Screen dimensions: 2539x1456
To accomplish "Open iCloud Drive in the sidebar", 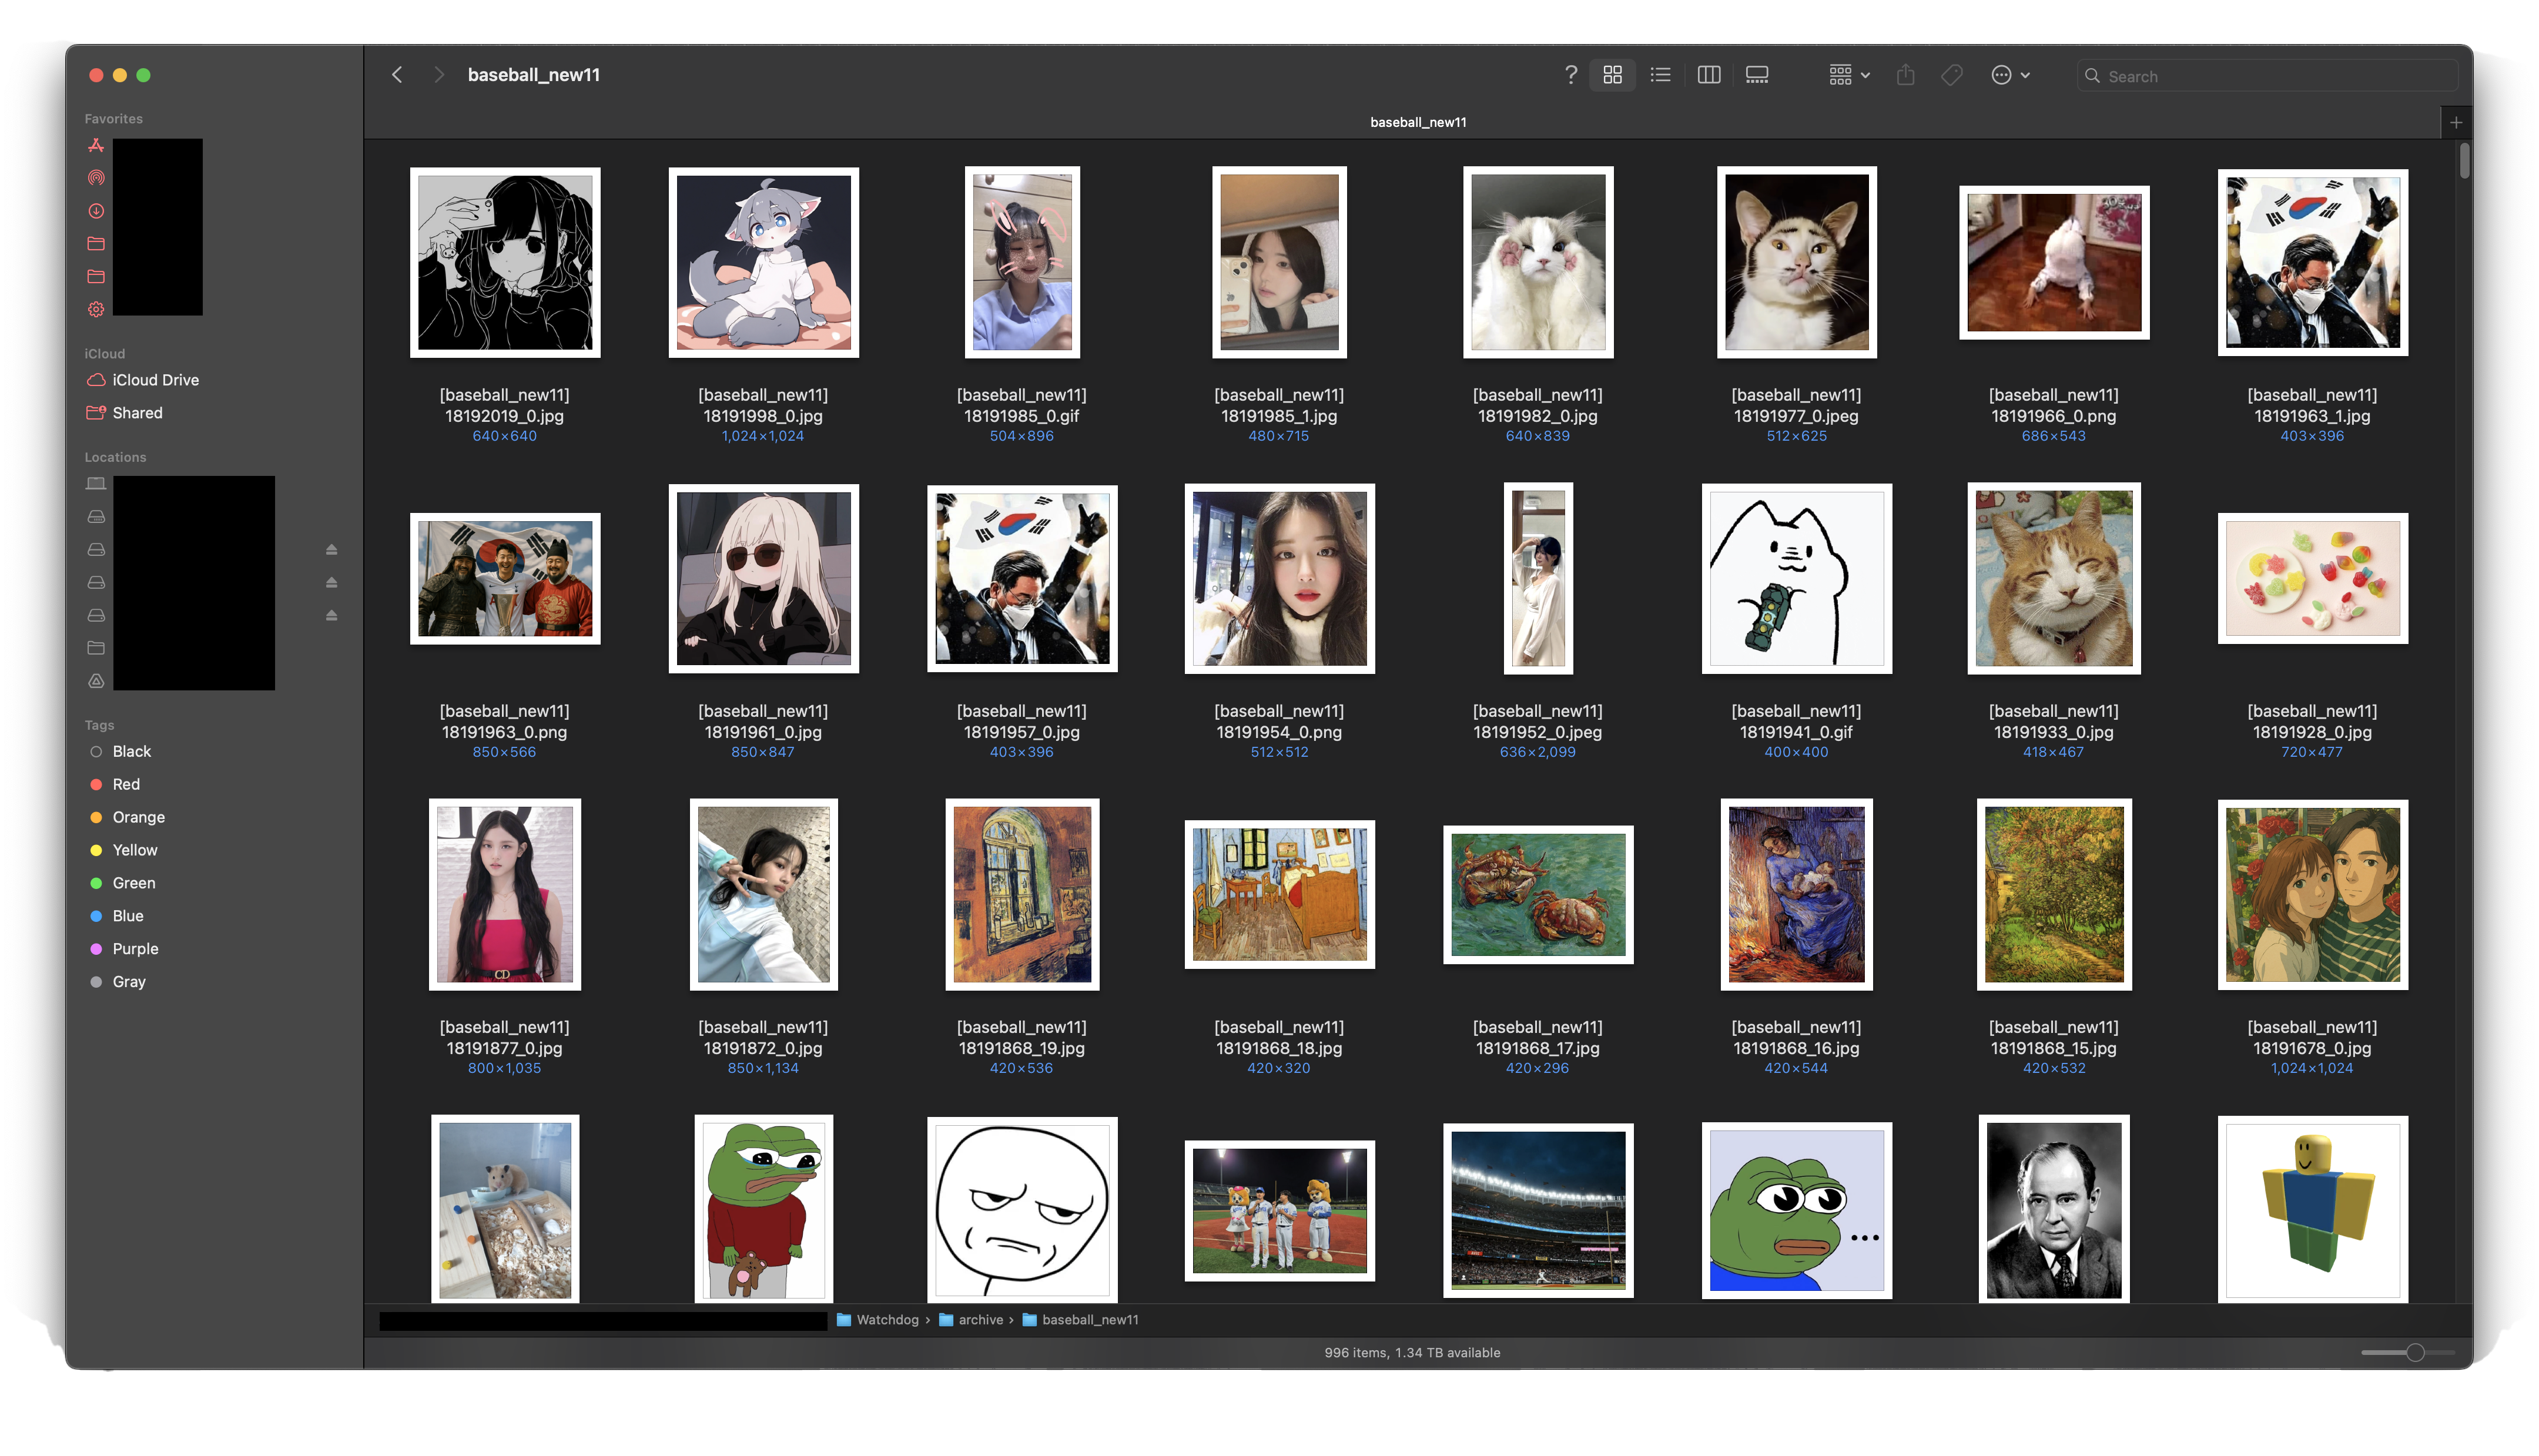I will point(155,380).
